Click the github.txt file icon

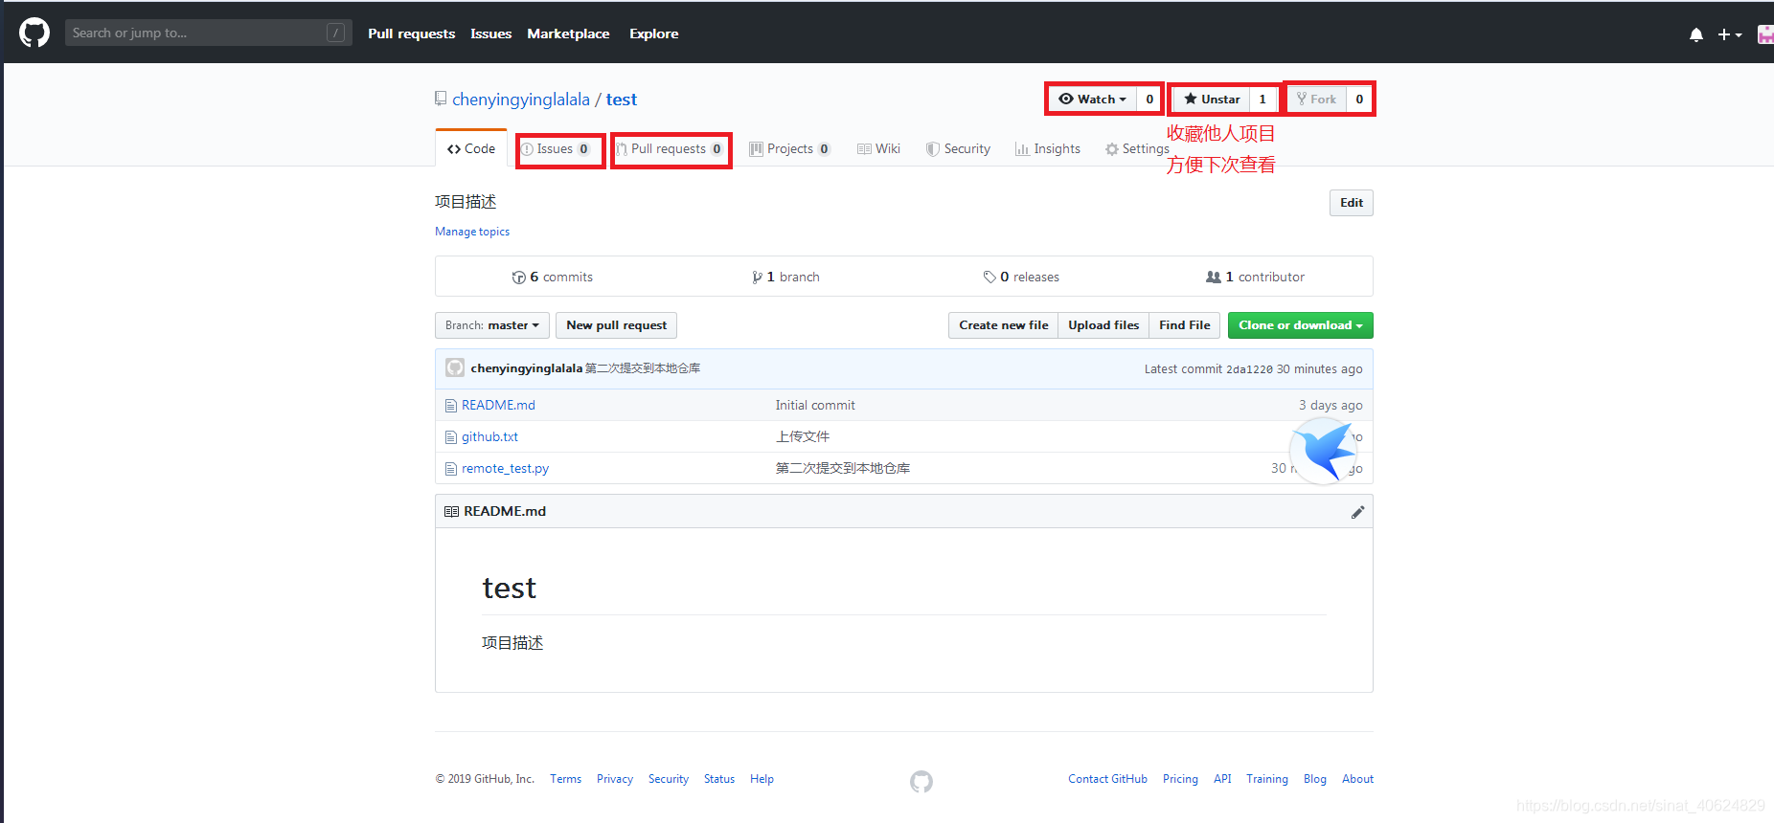pyautogui.click(x=451, y=437)
